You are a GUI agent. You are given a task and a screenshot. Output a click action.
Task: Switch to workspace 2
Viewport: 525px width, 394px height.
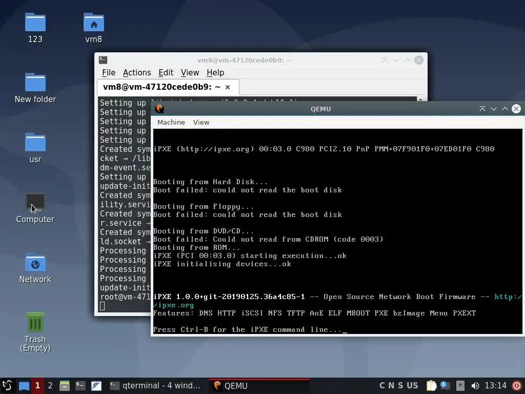(50, 386)
